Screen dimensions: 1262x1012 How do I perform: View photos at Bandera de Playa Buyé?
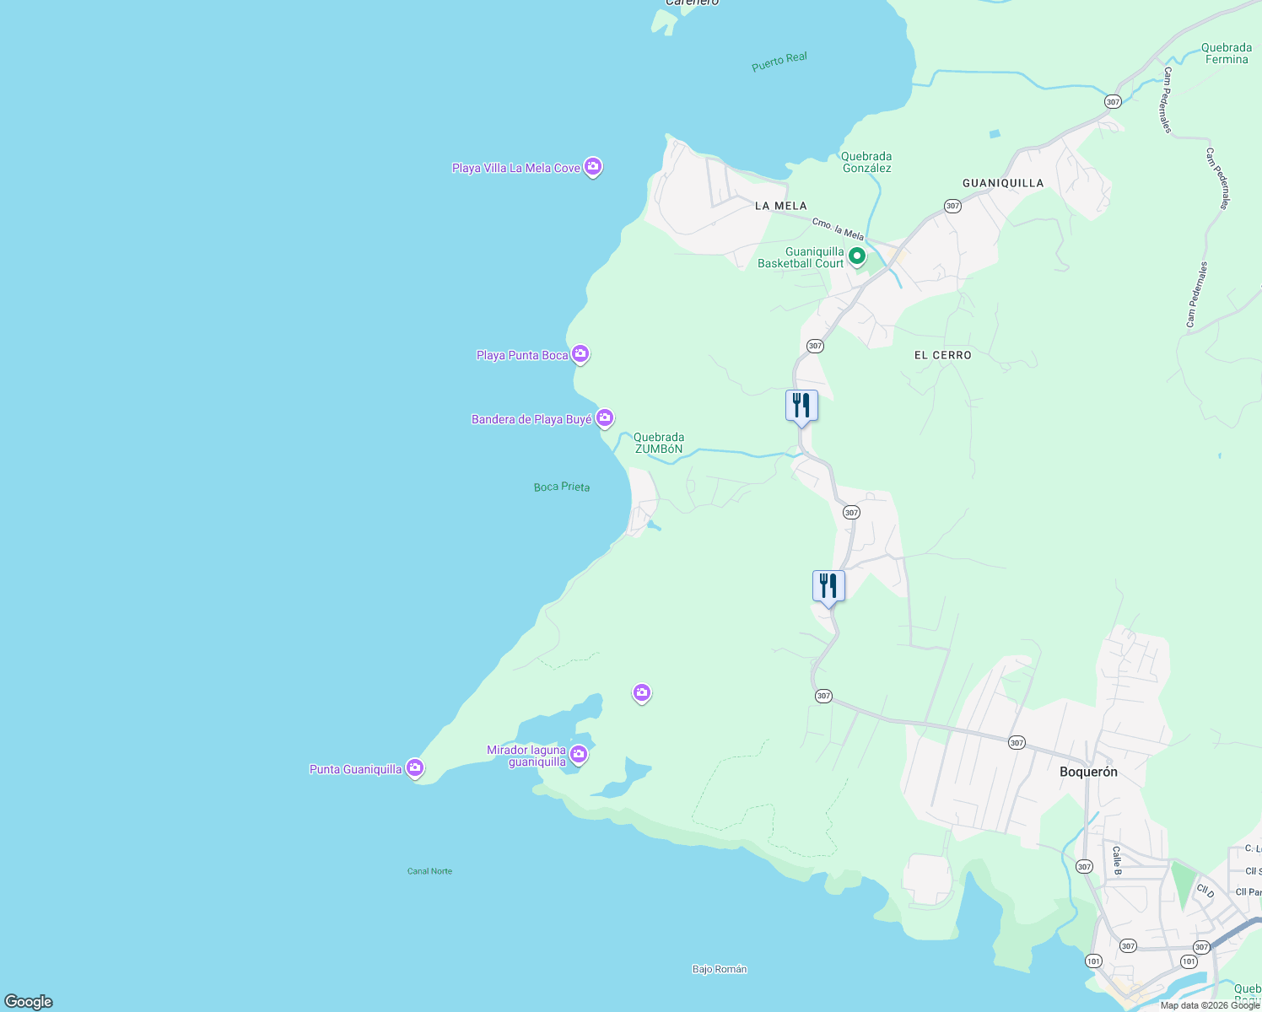click(605, 417)
